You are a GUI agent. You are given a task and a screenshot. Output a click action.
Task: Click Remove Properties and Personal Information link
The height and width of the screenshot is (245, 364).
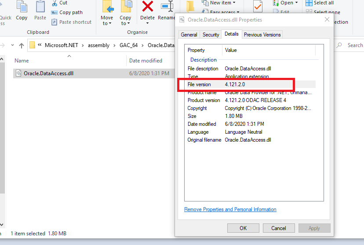point(230,209)
